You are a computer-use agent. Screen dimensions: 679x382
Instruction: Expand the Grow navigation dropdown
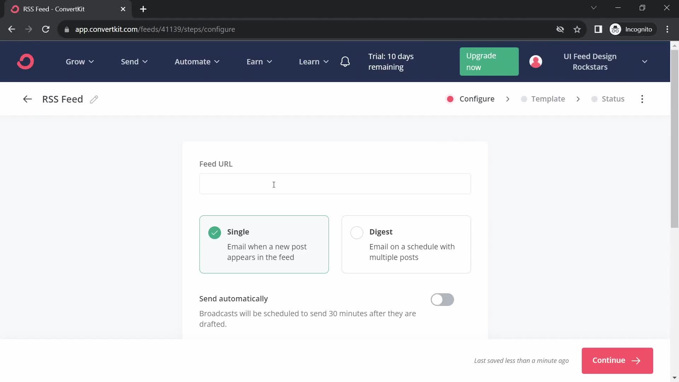pyautogui.click(x=80, y=62)
